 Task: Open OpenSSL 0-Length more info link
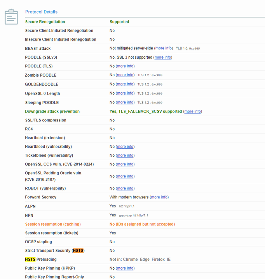(x=125, y=93)
